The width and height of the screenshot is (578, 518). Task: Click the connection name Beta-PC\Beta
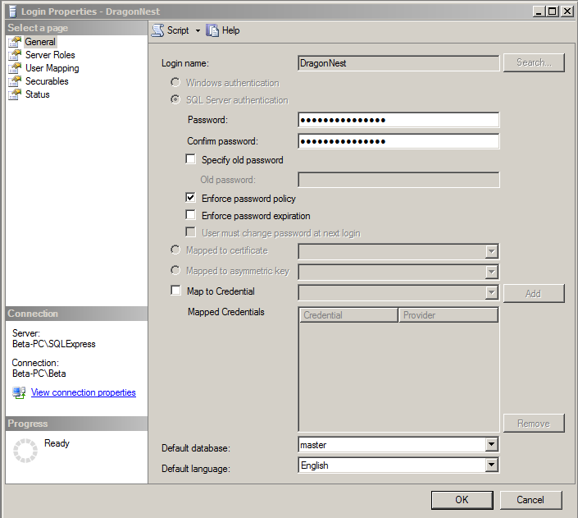click(39, 374)
